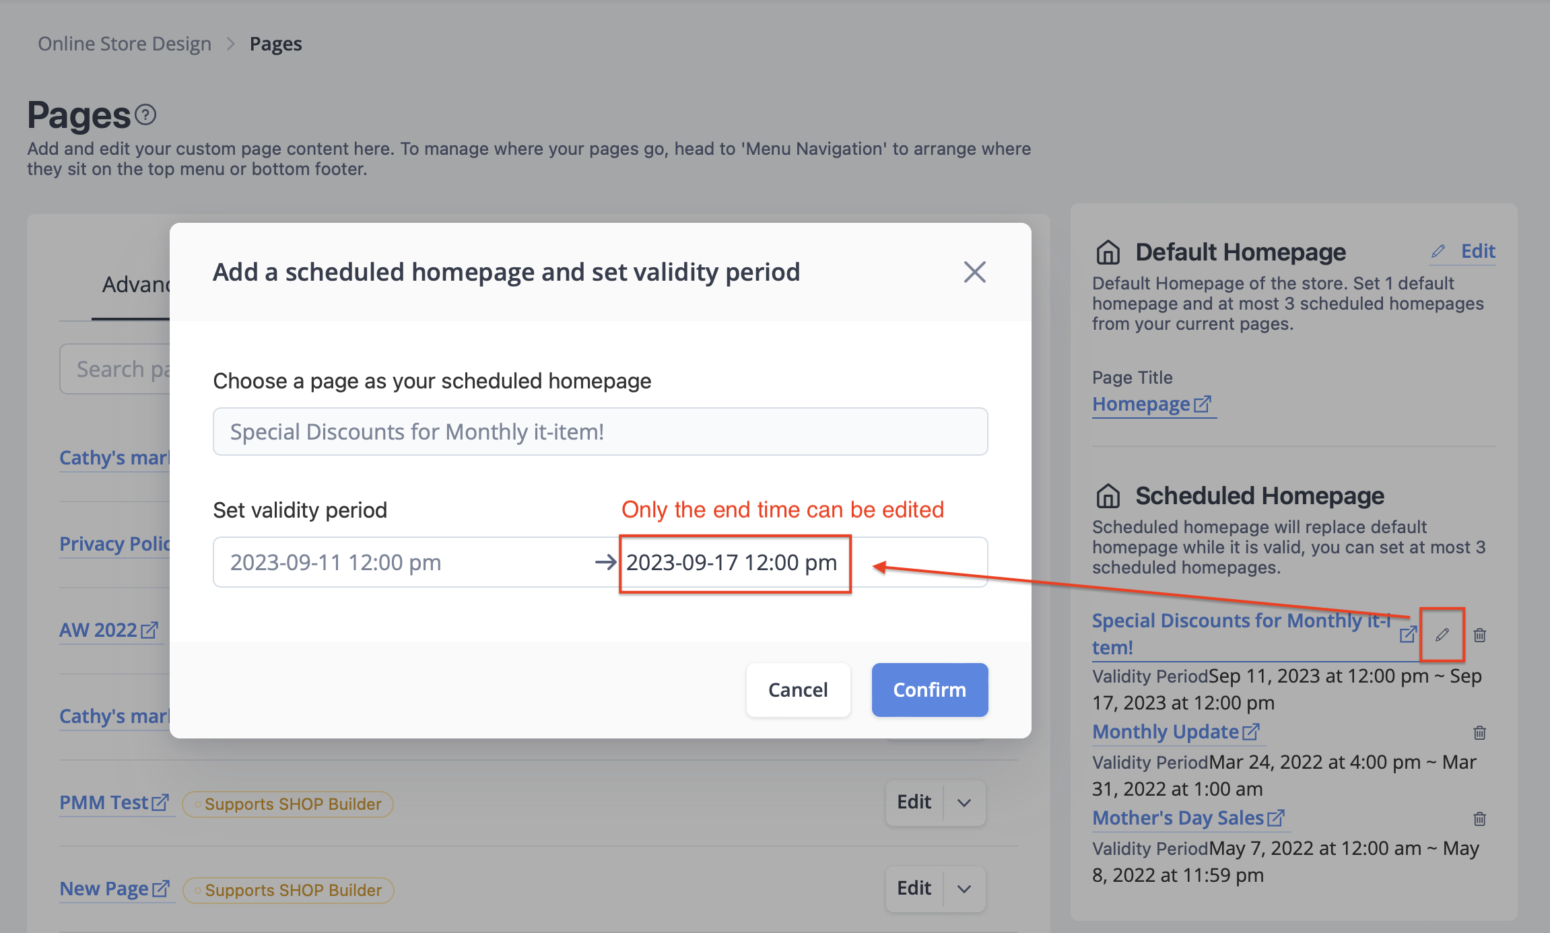
Task: Expand the dropdown next to New Page Edit
Action: pyautogui.click(x=964, y=889)
